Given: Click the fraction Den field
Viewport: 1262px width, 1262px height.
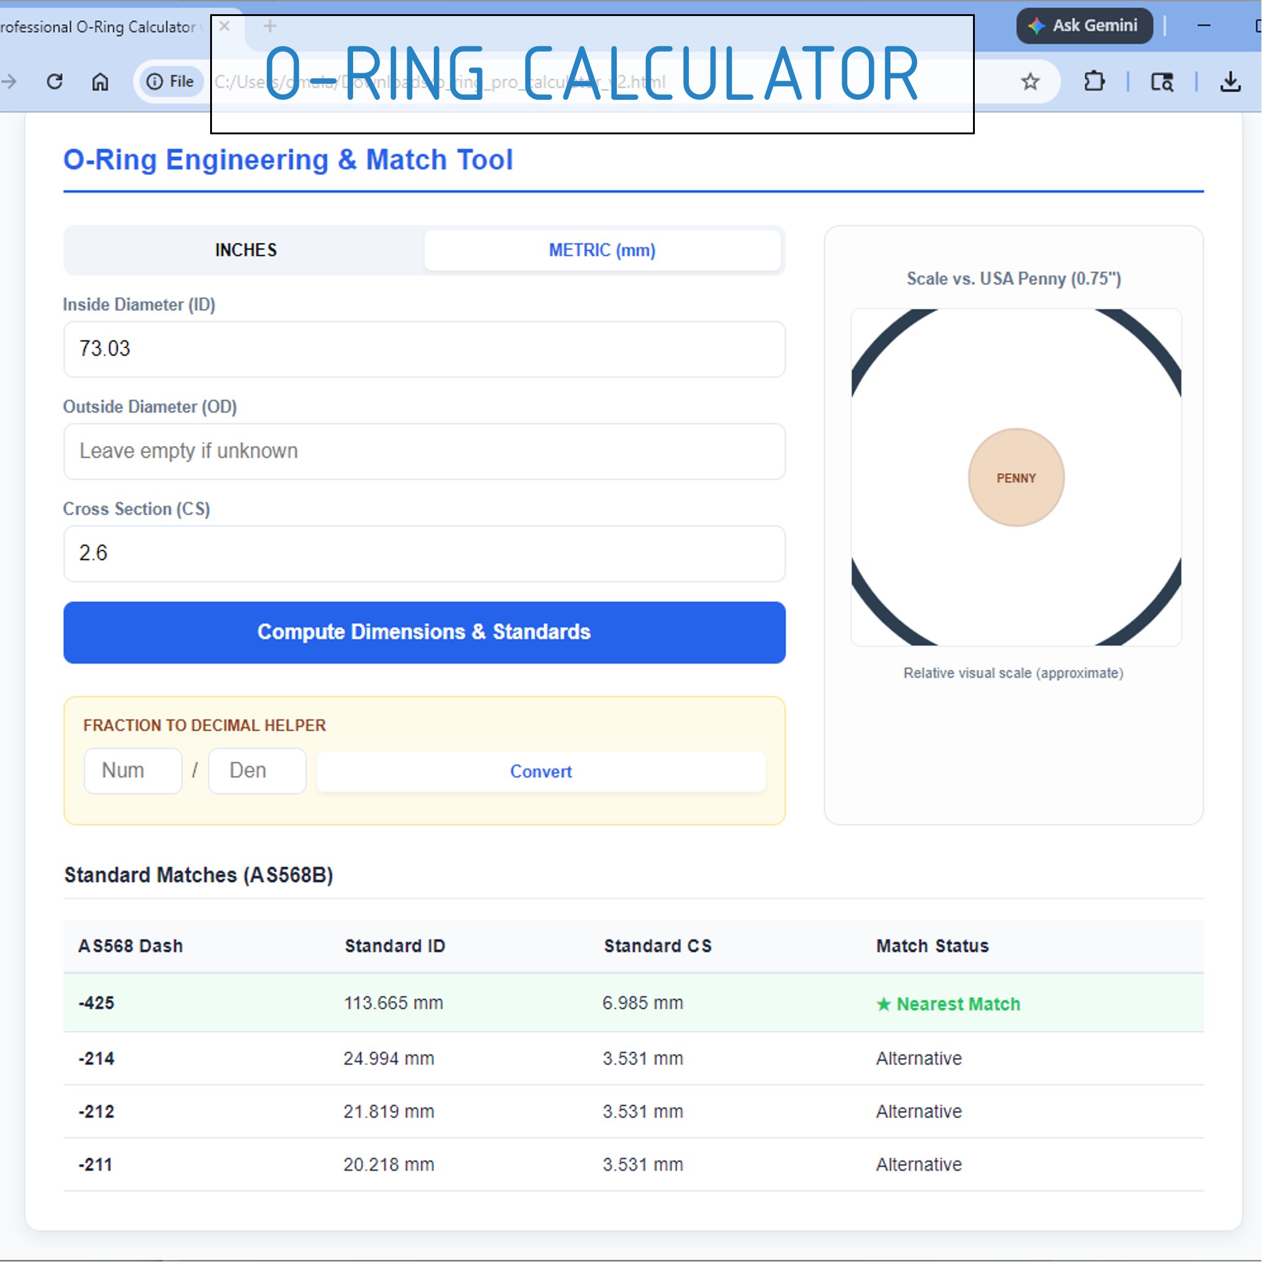Looking at the screenshot, I should (x=257, y=771).
